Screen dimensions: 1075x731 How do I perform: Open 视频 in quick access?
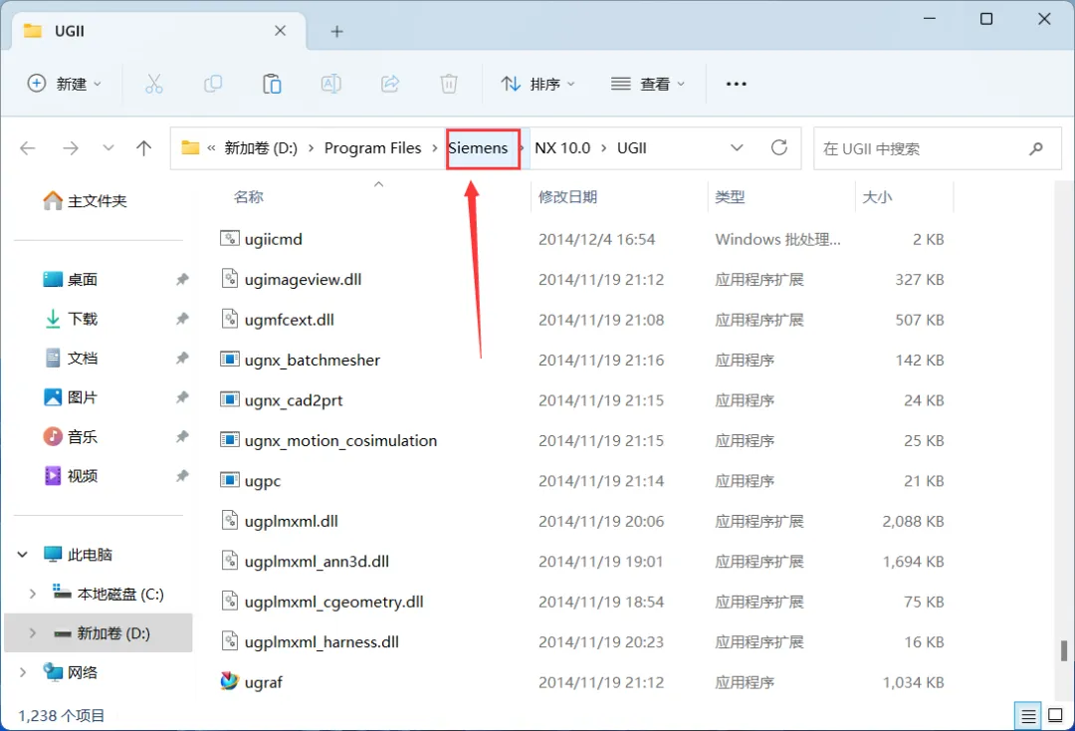click(71, 476)
